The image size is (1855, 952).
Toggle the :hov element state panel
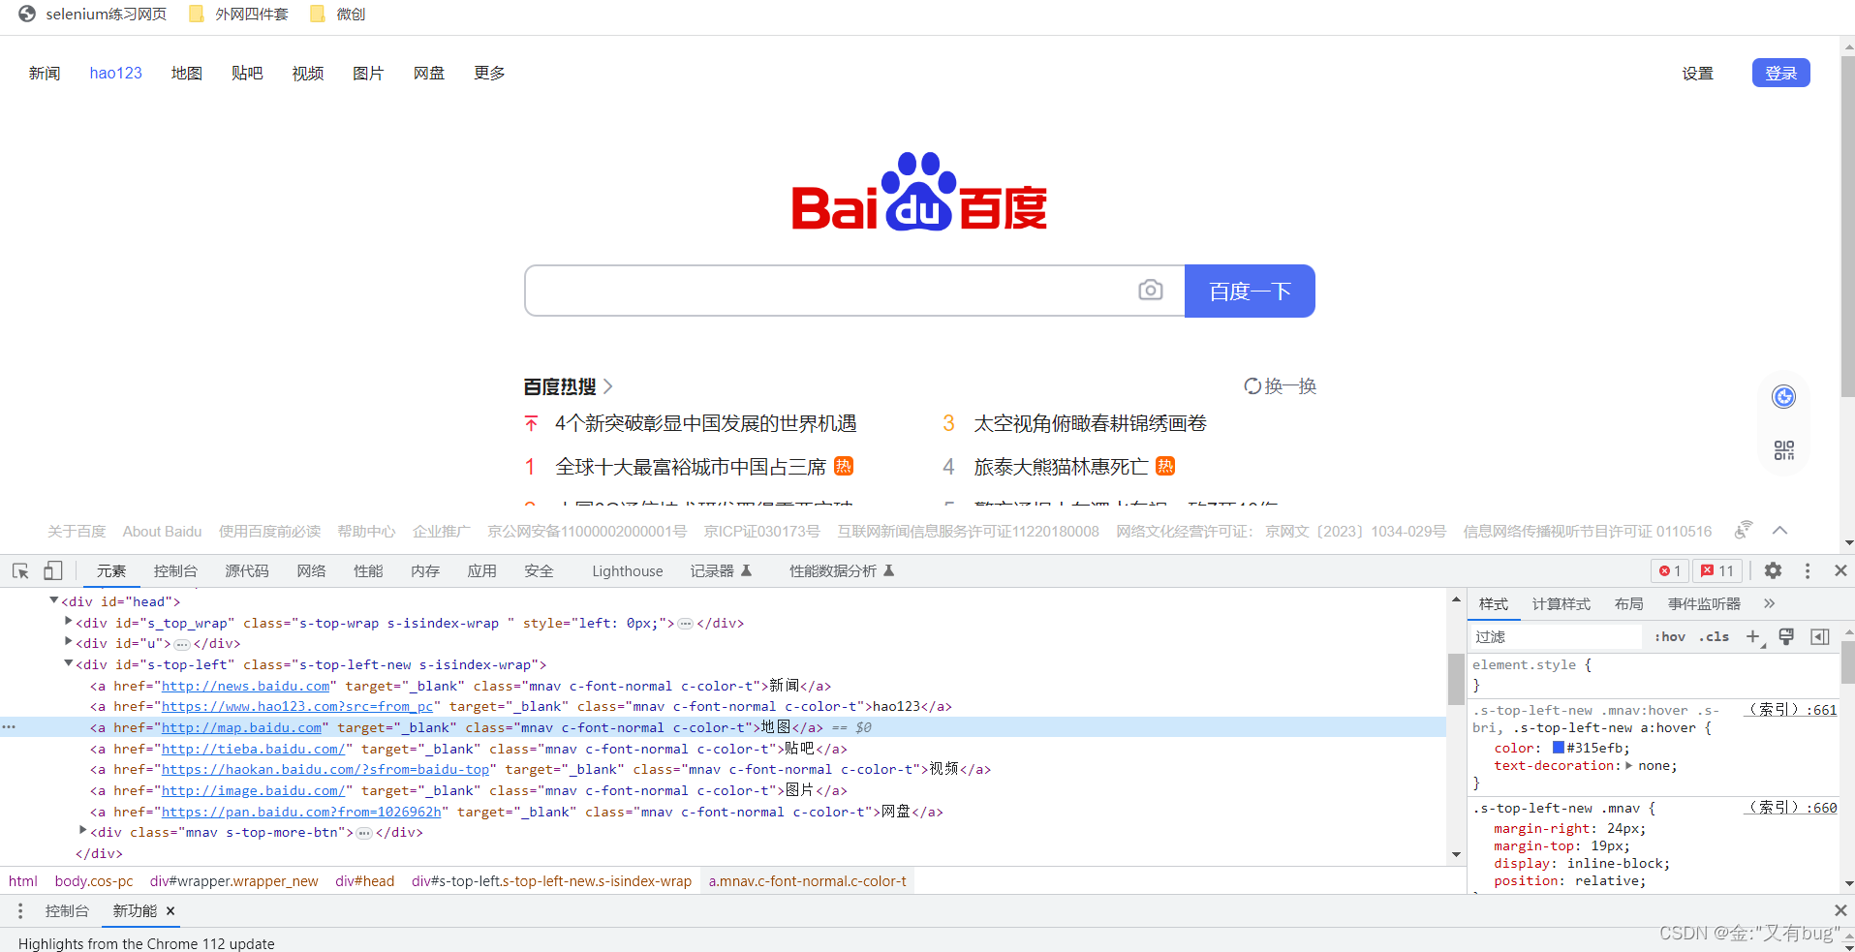point(1669,636)
